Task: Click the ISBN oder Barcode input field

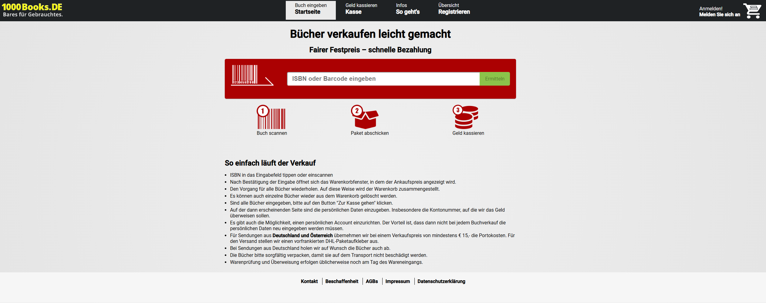Action: [383, 79]
